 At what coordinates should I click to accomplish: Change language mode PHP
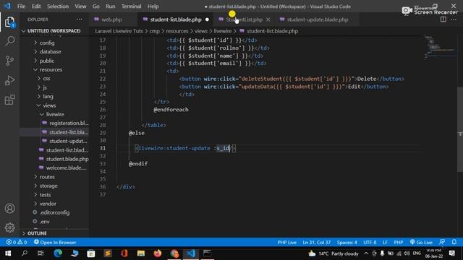coord(399,243)
